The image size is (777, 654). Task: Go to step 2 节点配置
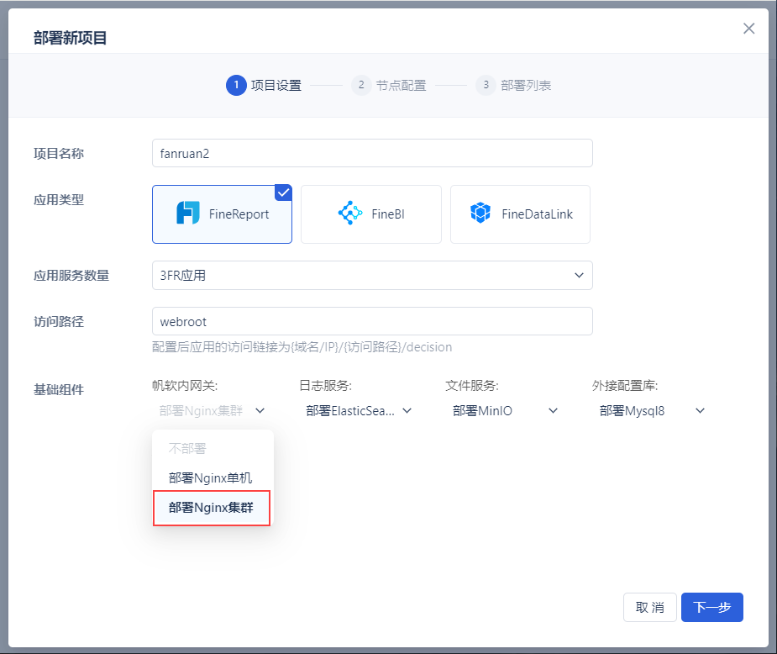388,85
